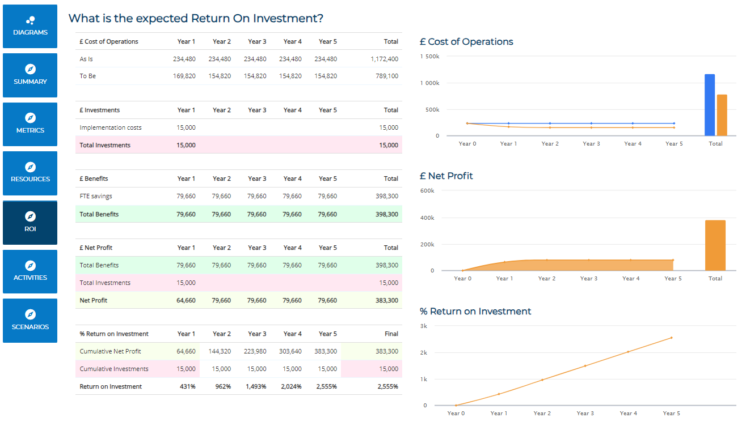
Task: Click the To Be Year 1 cost value
Action: pos(184,76)
